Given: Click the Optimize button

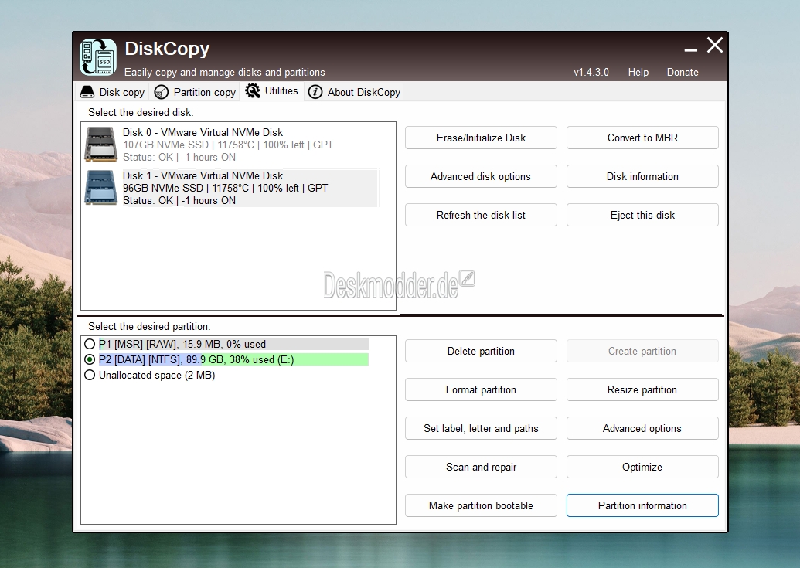Looking at the screenshot, I should click(x=642, y=467).
